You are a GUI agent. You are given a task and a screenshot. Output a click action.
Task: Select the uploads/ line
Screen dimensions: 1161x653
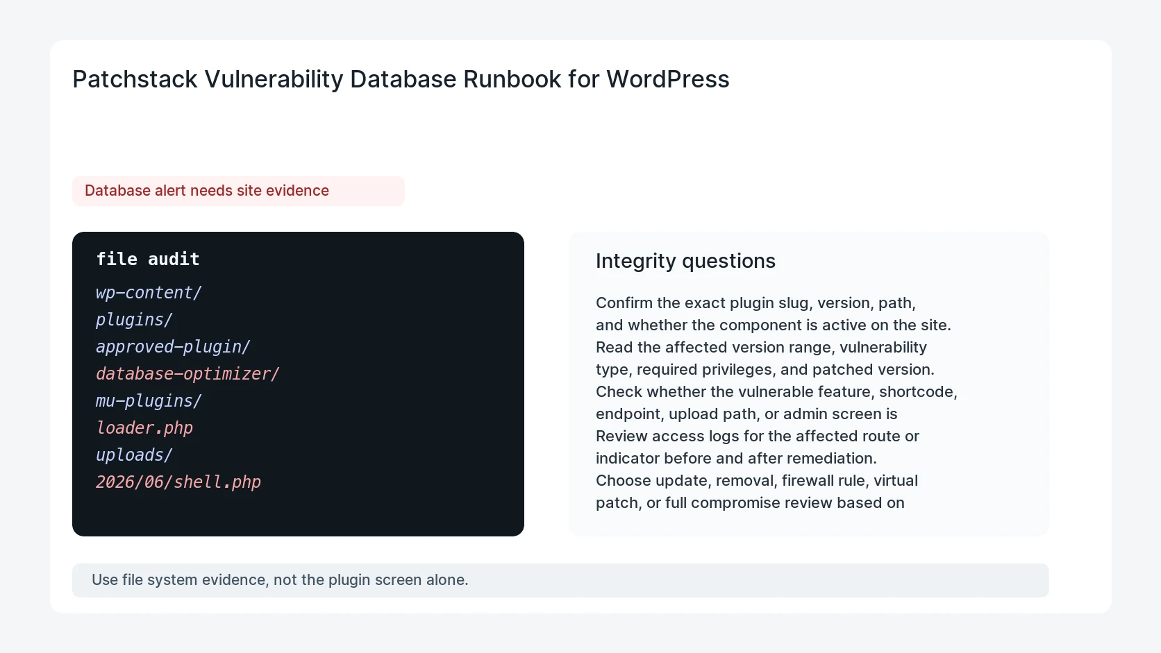(x=134, y=455)
